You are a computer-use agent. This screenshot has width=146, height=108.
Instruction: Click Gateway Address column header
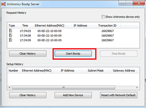coord(124,71)
